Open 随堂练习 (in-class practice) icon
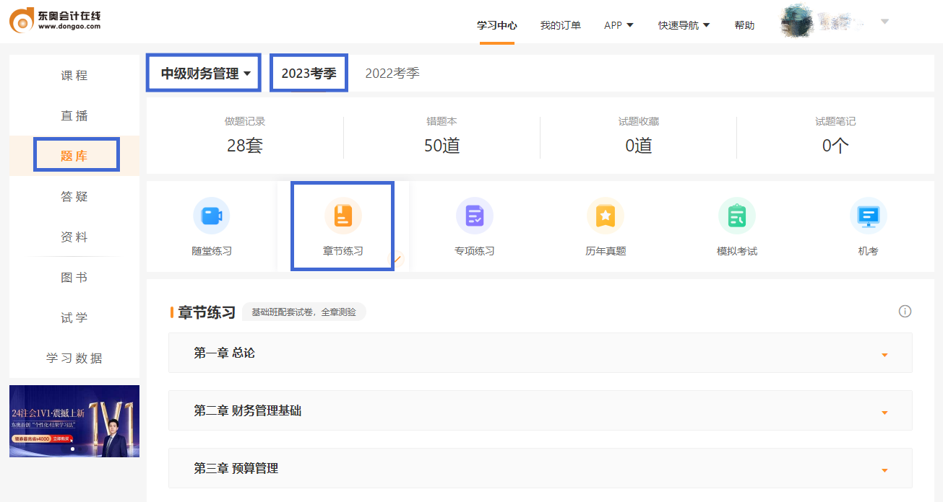 212,225
